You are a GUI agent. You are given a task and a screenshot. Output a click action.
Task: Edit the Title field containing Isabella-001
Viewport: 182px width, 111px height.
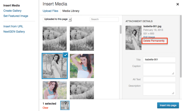[x=159, y=60]
